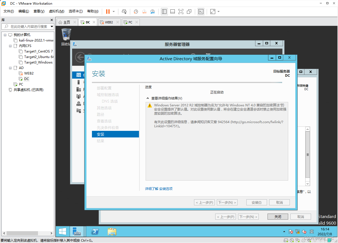Open the 帮助(H) menu
The height and width of the screenshot is (243, 338).
tap(93, 11)
